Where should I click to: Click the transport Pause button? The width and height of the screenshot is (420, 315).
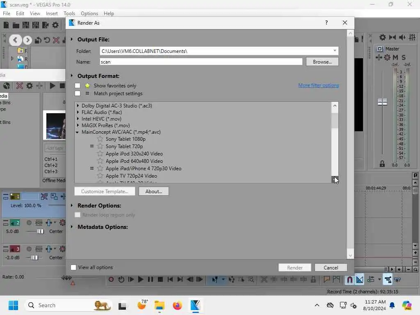pyautogui.click(x=151, y=280)
